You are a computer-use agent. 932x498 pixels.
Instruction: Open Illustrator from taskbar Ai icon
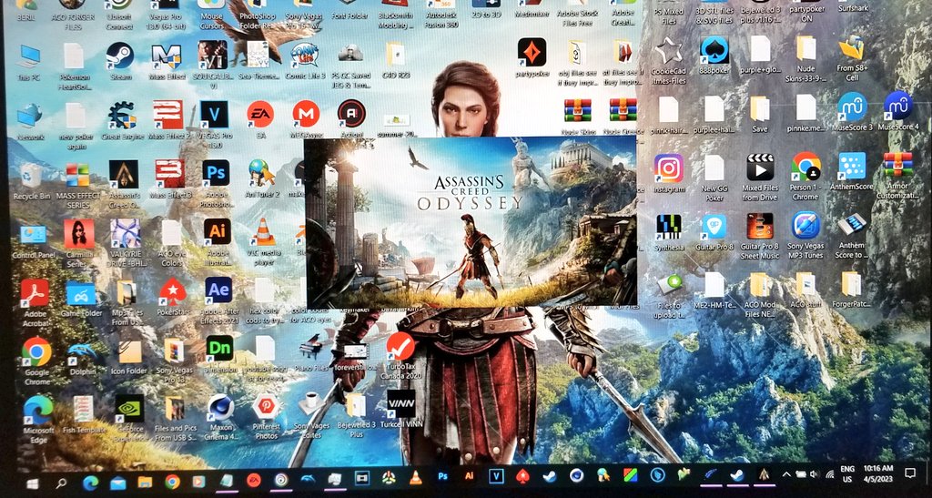(x=469, y=475)
